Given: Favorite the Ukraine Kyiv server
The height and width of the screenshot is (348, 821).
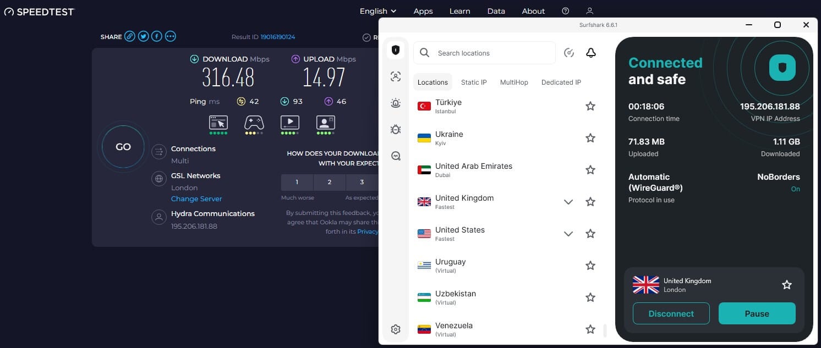Looking at the screenshot, I should coord(590,137).
